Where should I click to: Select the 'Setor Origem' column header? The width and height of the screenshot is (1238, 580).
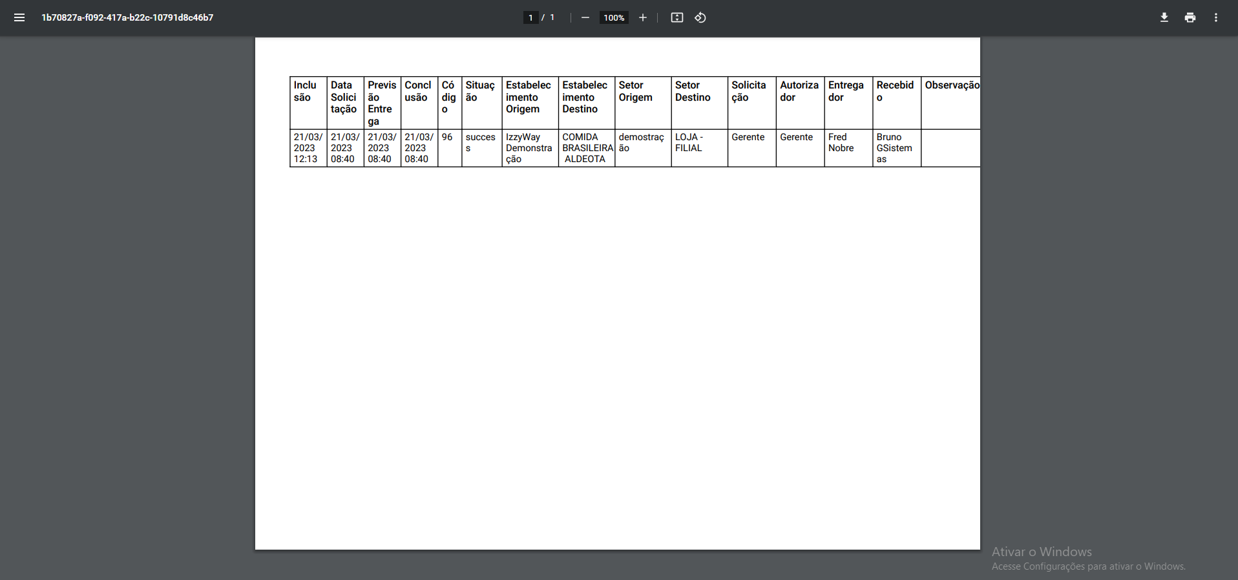pyautogui.click(x=643, y=103)
